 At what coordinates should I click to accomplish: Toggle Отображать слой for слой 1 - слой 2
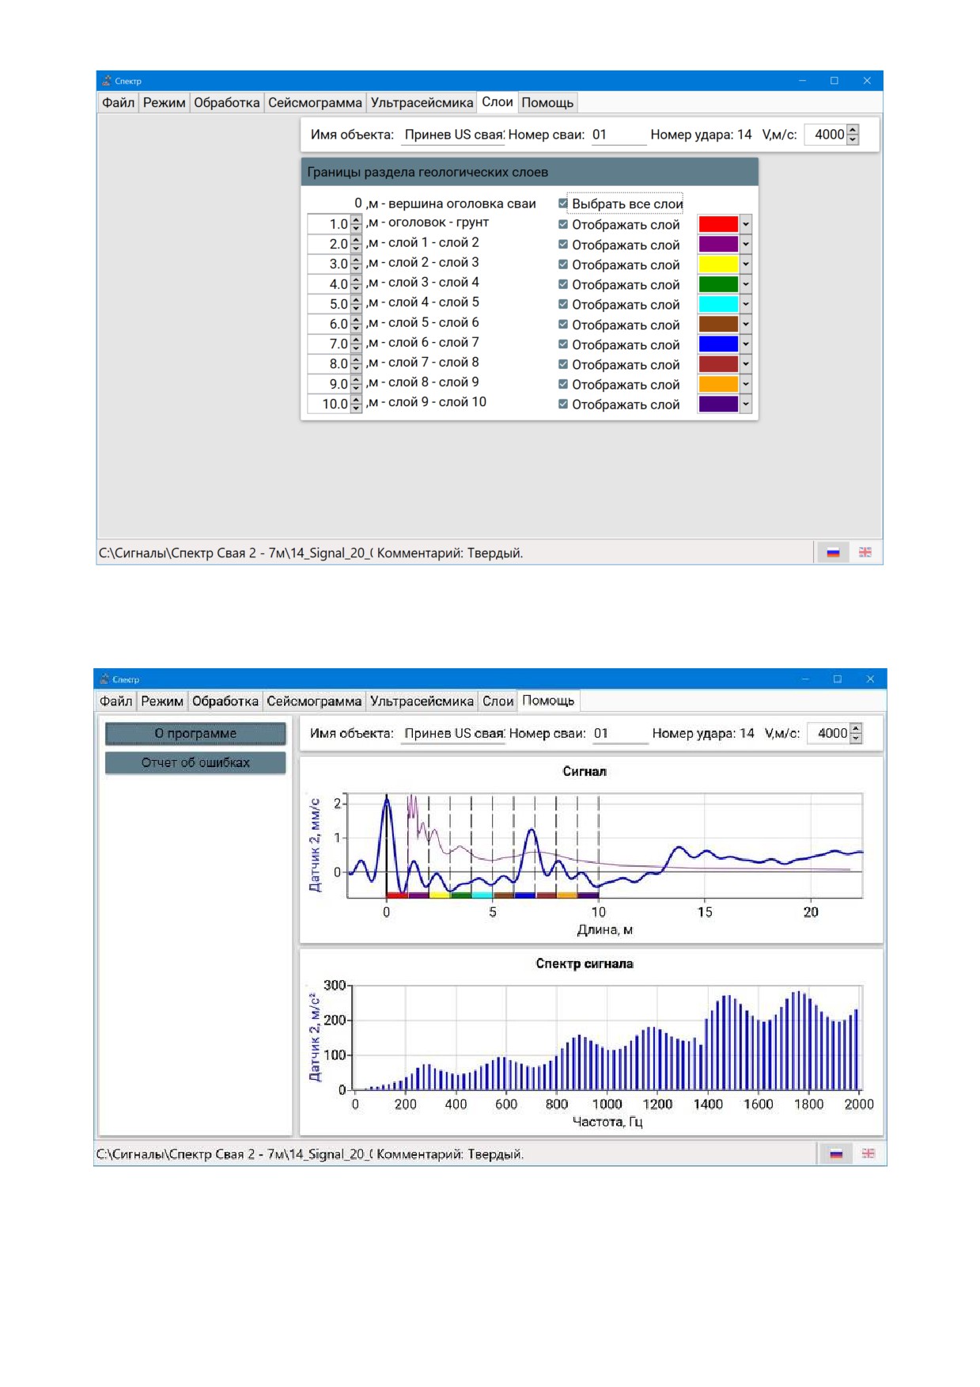[x=563, y=244]
